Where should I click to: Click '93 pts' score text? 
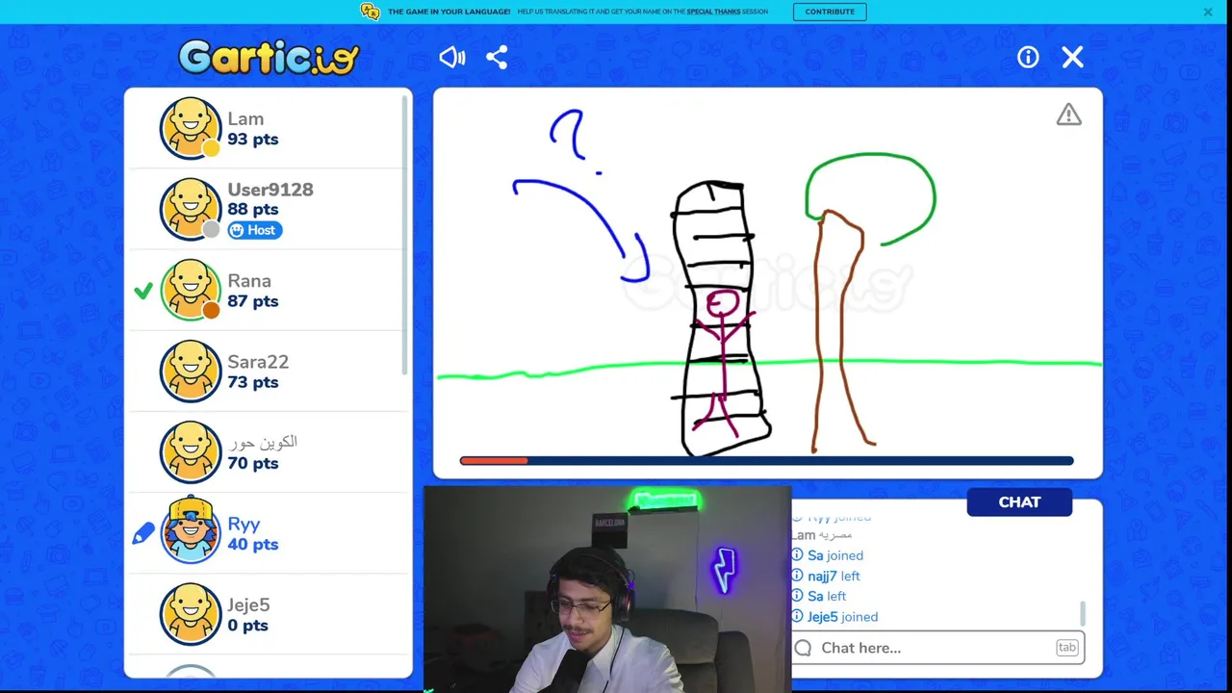tap(253, 140)
